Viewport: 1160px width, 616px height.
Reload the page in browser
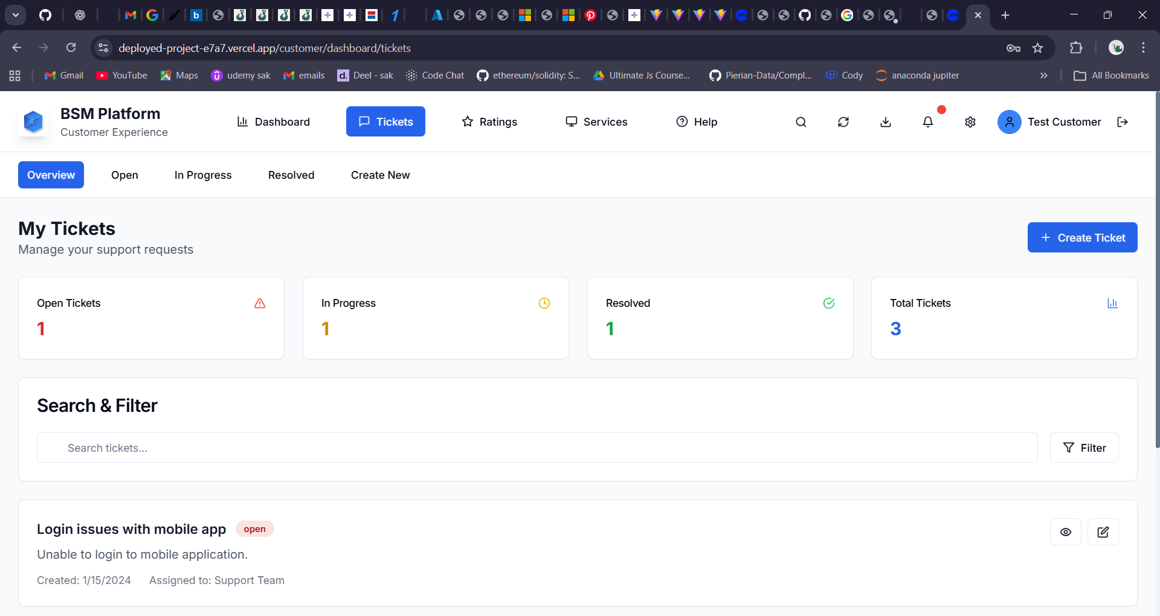(x=71, y=48)
